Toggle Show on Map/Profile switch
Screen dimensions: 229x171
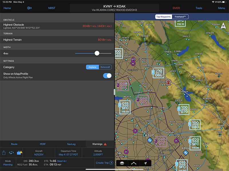[107, 76]
